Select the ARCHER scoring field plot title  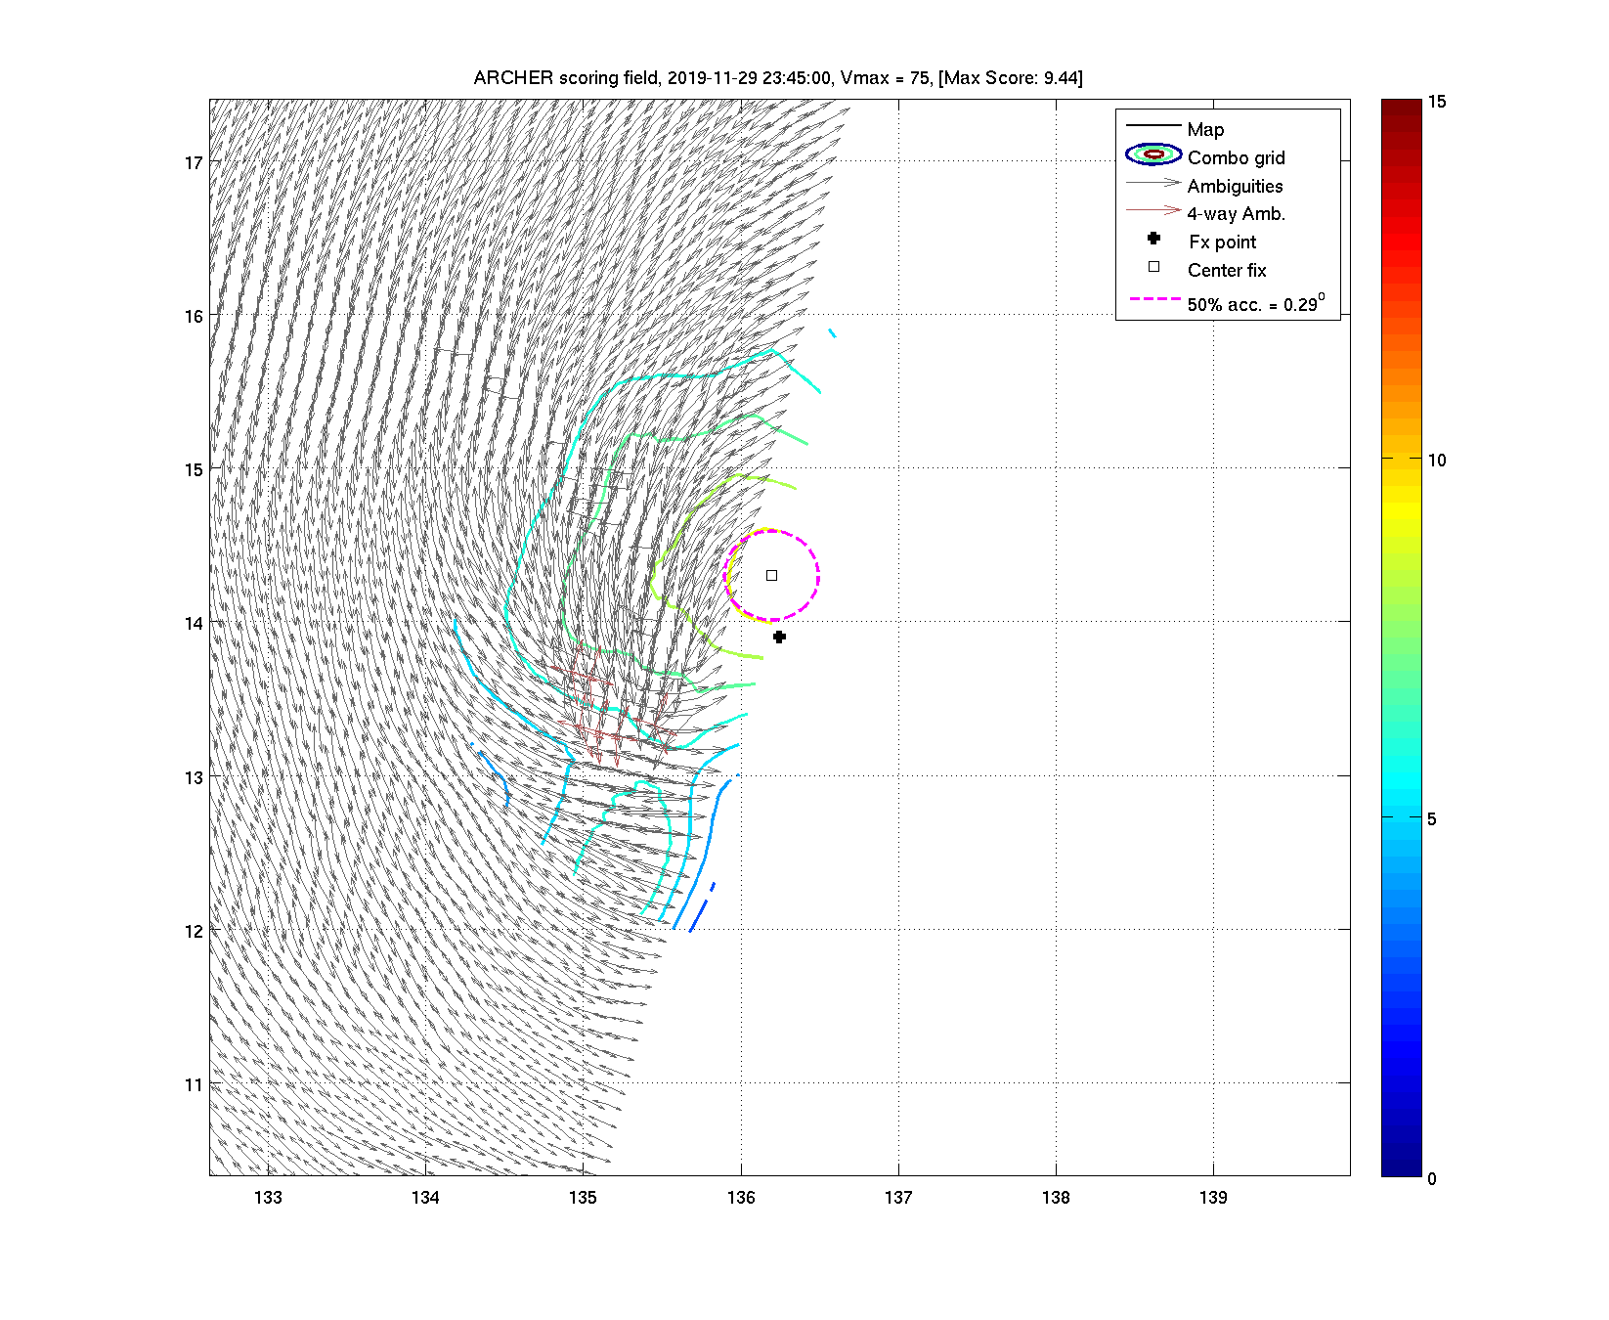pos(778,78)
